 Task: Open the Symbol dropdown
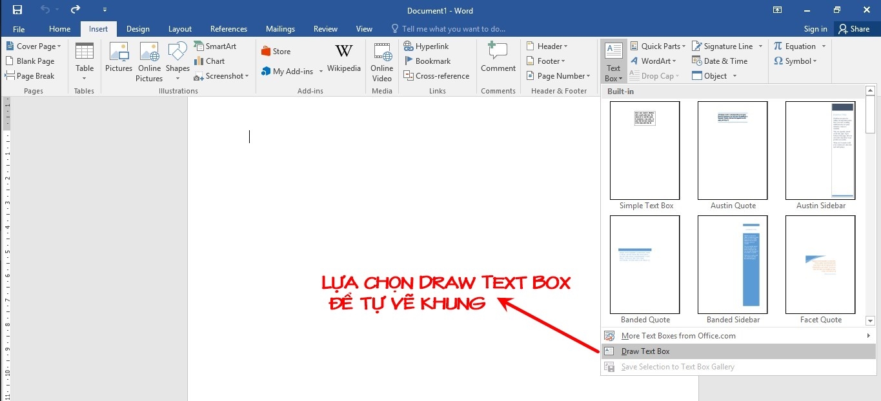pos(795,61)
